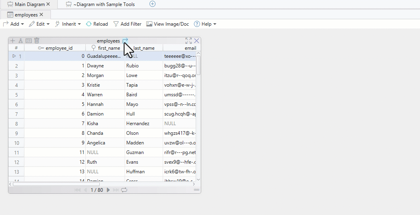Close the employees table panel

(x=197, y=41)
